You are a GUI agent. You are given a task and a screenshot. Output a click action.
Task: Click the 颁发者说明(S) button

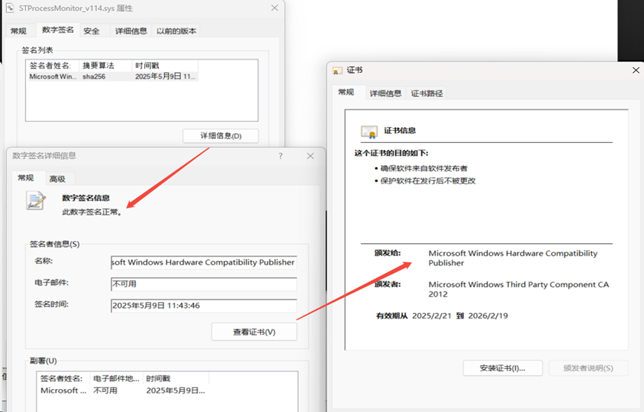pyautogui.click(x=588, y=368)
